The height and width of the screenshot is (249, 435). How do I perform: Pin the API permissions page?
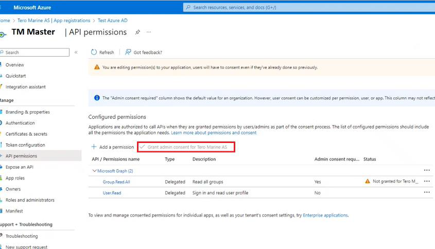click(137, 32)
